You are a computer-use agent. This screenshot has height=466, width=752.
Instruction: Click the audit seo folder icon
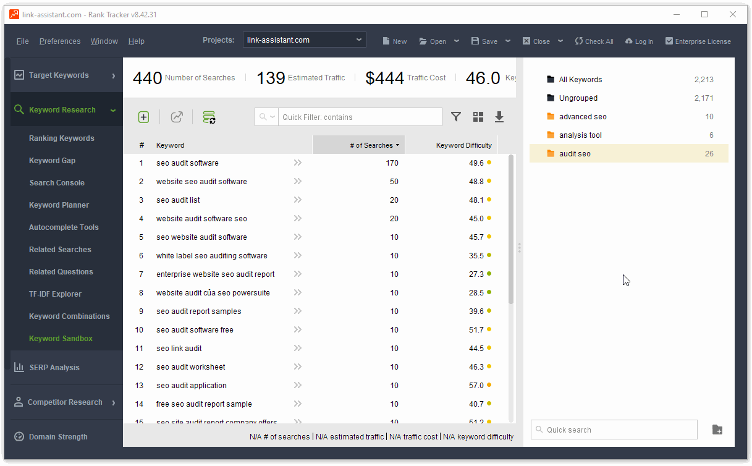click(x=551, y=153)
